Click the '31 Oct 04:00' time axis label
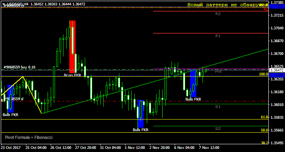 click(110, 147)
